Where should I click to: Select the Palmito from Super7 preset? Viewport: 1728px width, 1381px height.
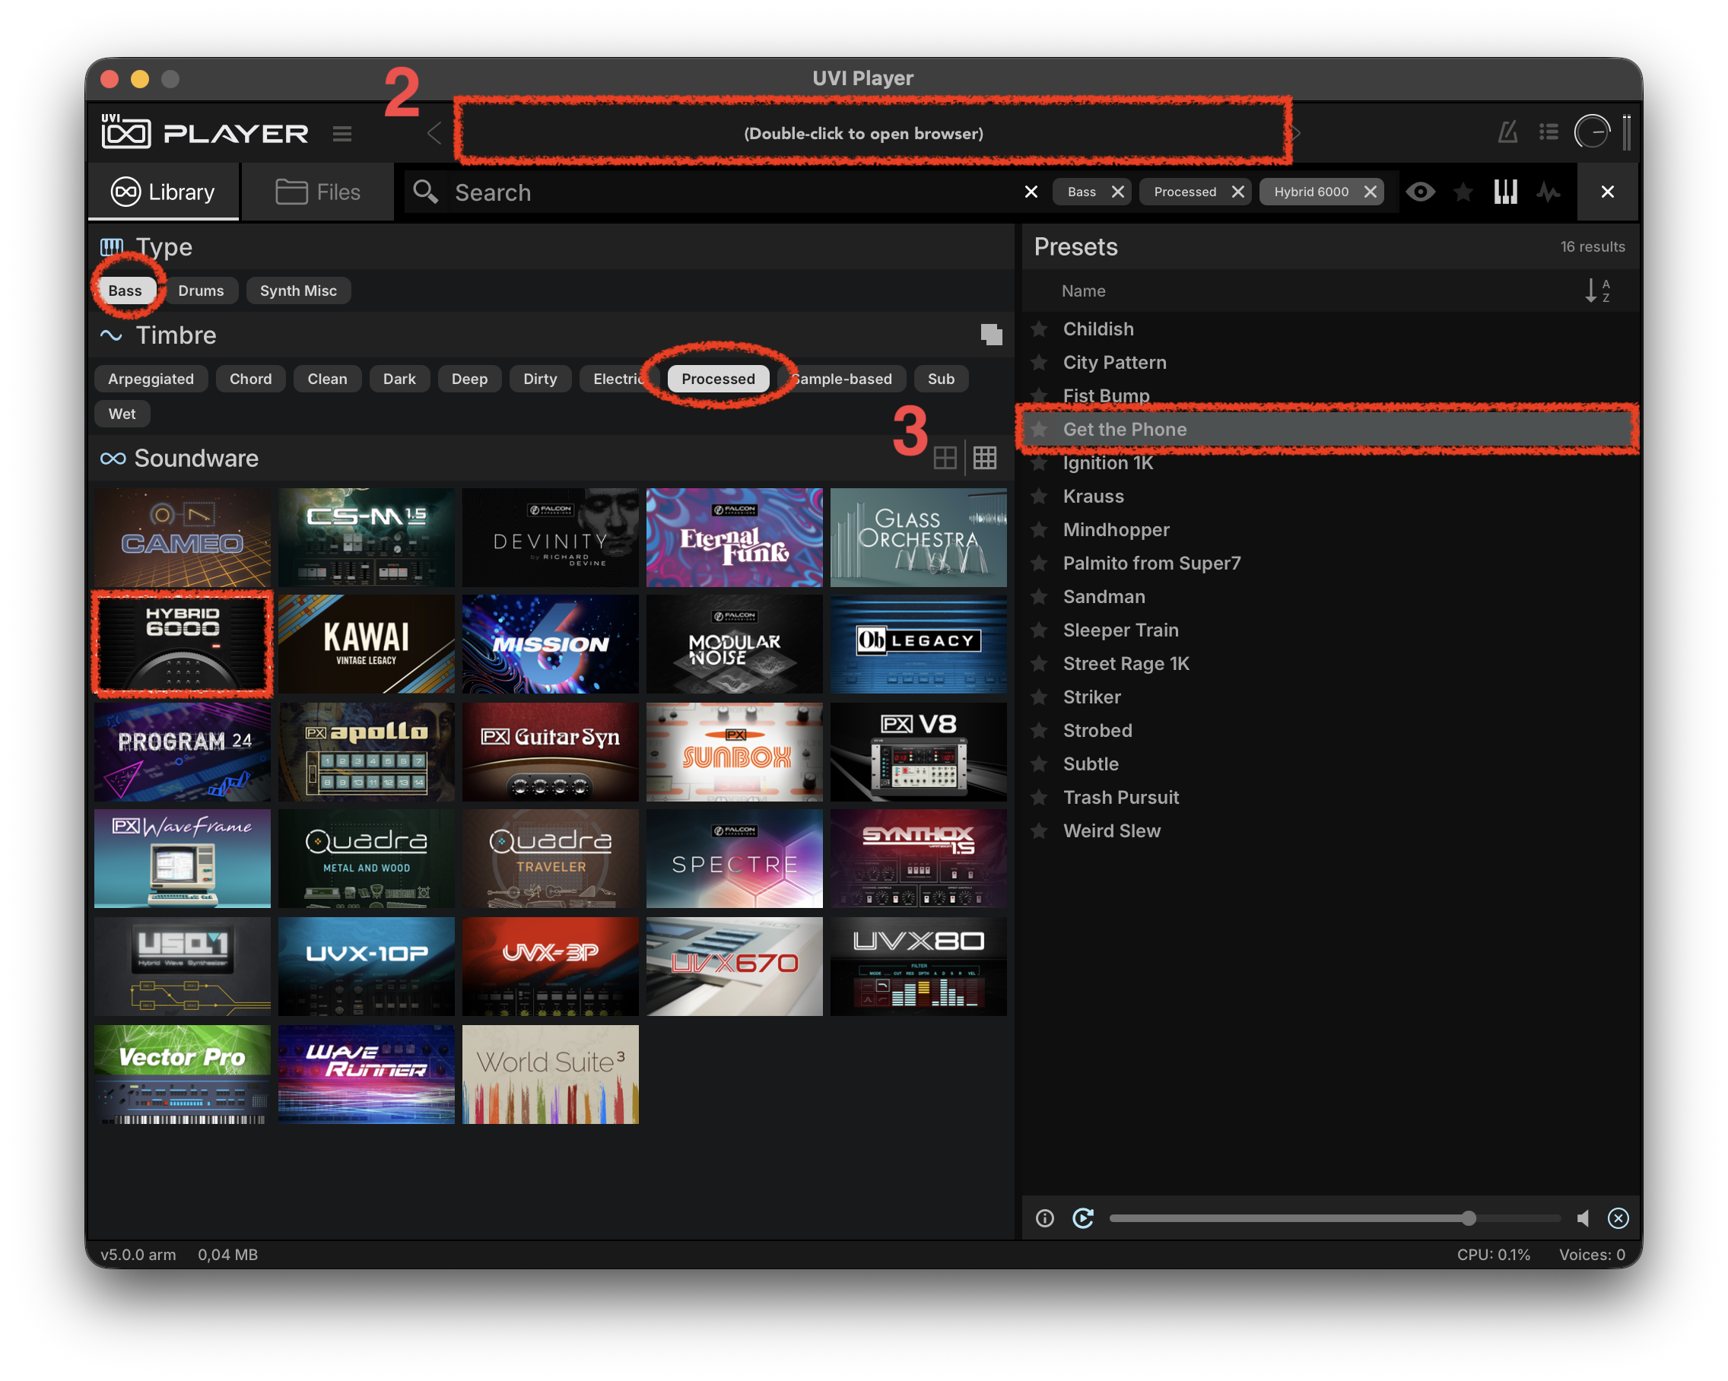pyautogui.click(x=1330, y=564)
